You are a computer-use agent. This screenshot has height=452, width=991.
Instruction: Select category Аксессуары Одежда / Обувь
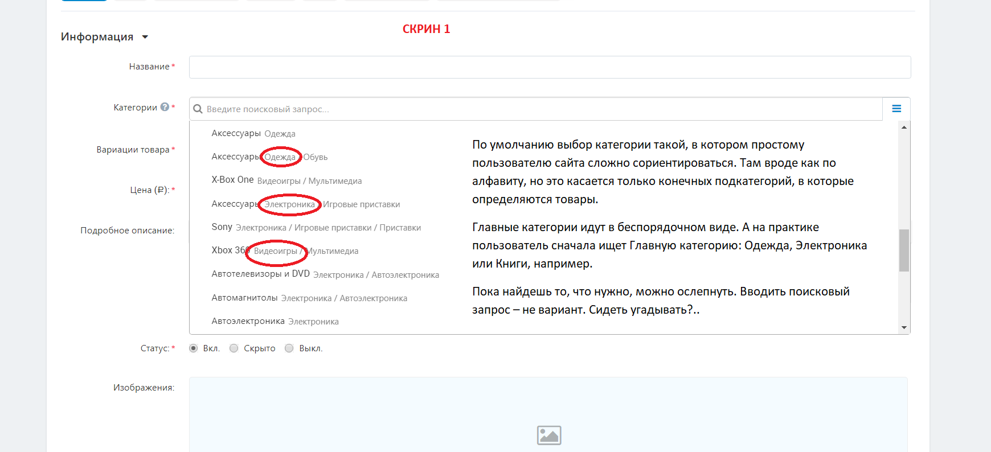click(269, 157)
